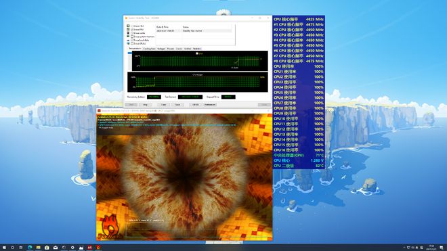
Task: Click the 'CPU8 使用率' row
Action: tap(299, 108)
